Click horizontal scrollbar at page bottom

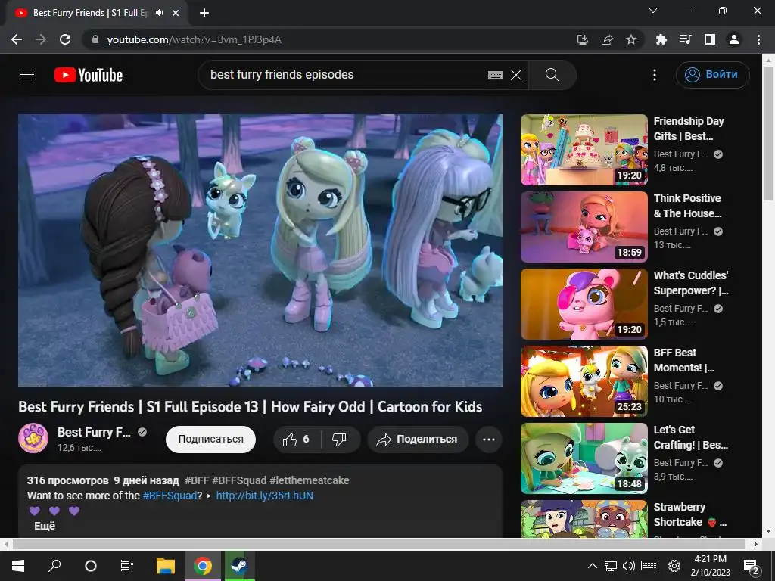click(x=378, y=544)
